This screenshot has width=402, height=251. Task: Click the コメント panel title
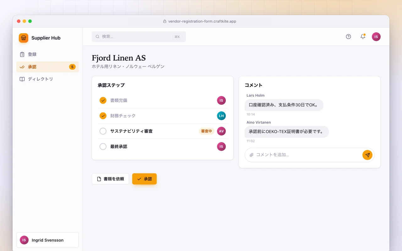(x=253, y=85)
